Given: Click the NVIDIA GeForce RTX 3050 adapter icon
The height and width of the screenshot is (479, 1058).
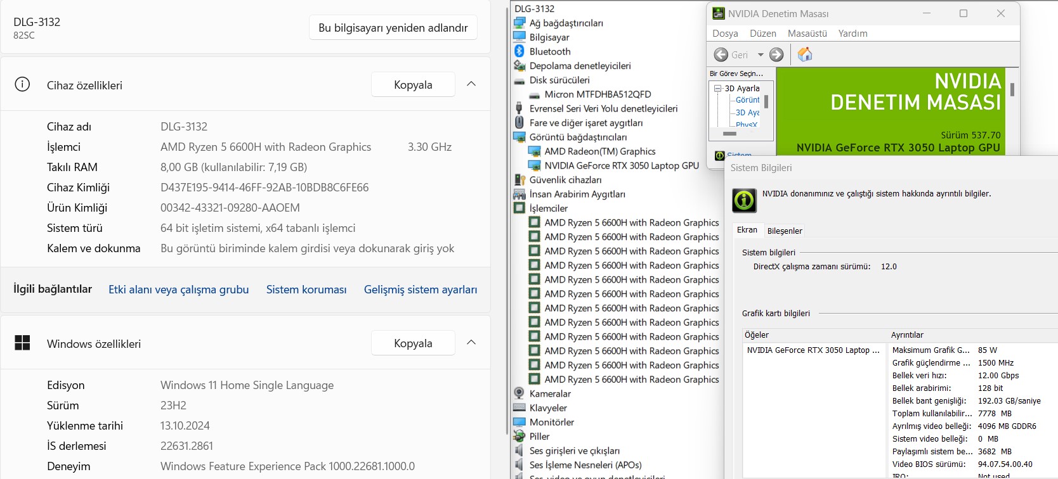Looking at the screenshot, I should coord(535,165).
